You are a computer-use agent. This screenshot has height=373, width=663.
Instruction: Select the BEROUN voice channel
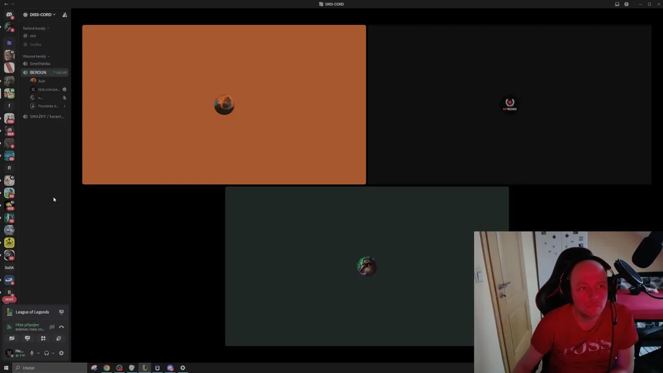38,73
